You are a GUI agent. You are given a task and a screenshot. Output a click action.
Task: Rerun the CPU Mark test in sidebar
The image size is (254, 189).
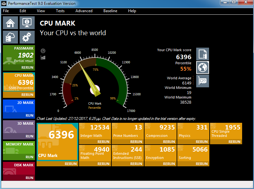point(19,95)
